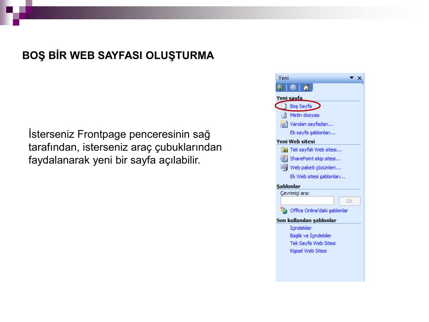Viewport: 429px width, 322px height.
Task: Click the Back arrow in Yeni pane
Action: coord(280,87)
